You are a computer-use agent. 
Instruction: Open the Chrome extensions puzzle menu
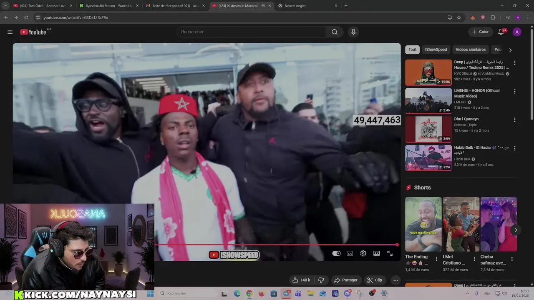point(493,17)
